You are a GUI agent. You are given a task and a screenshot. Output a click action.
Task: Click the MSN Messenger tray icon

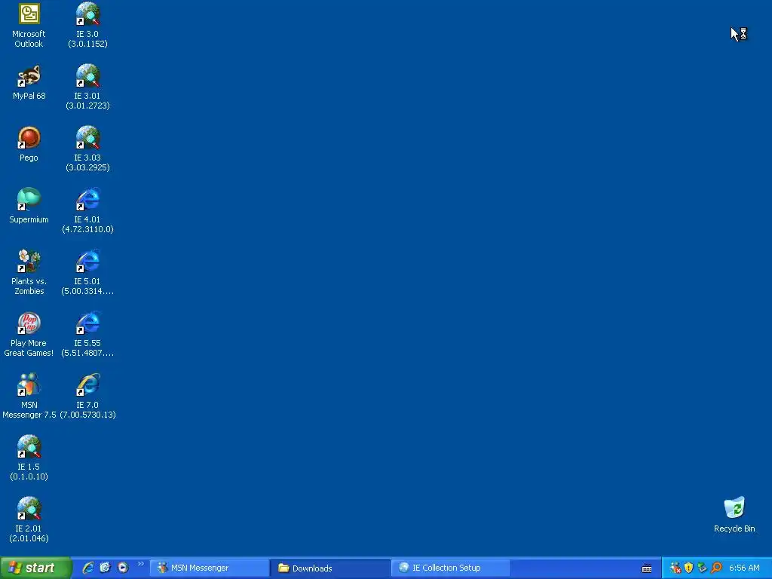pyautogui.click(x=675, y=568)
